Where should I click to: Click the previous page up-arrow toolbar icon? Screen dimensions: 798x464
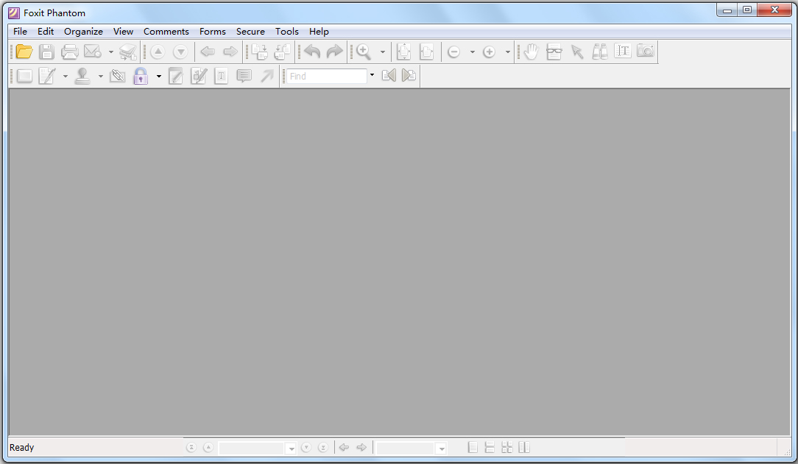tap(158, 52)
